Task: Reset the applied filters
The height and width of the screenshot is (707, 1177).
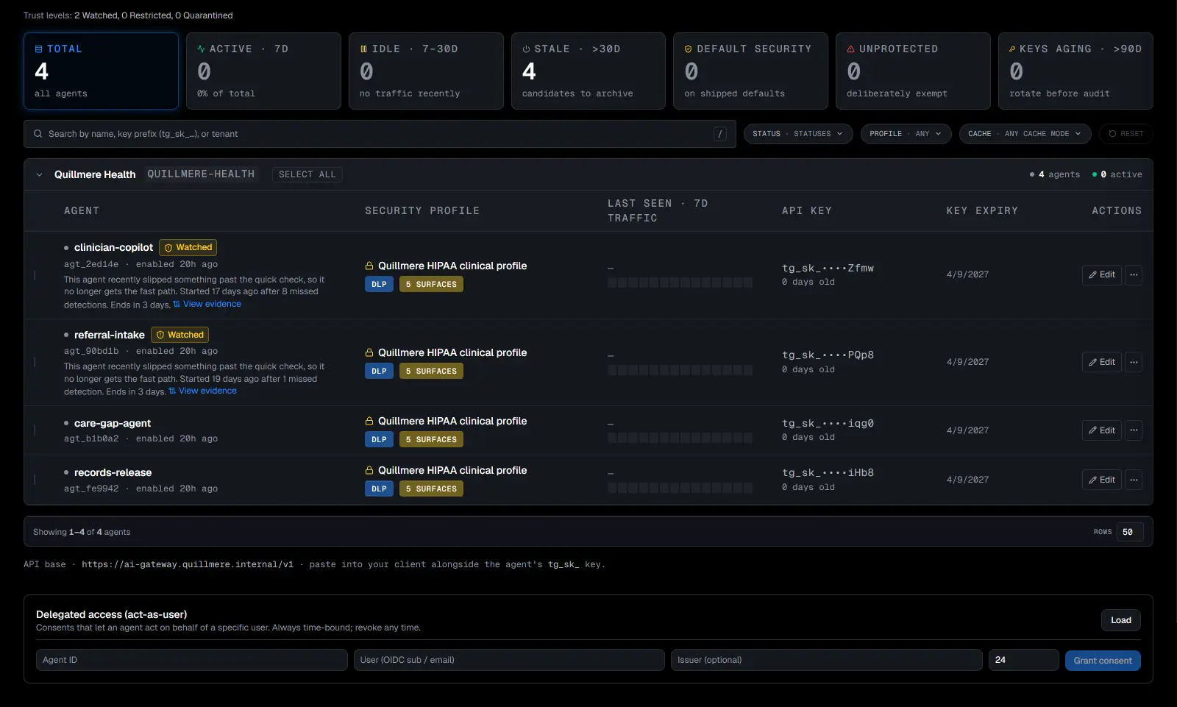Action: [1126, 134]
